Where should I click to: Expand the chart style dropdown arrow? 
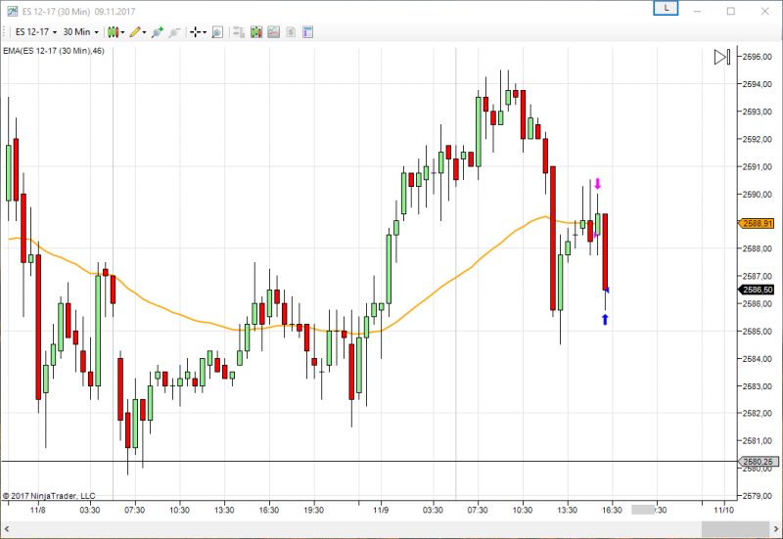click(x=122, y=32)
